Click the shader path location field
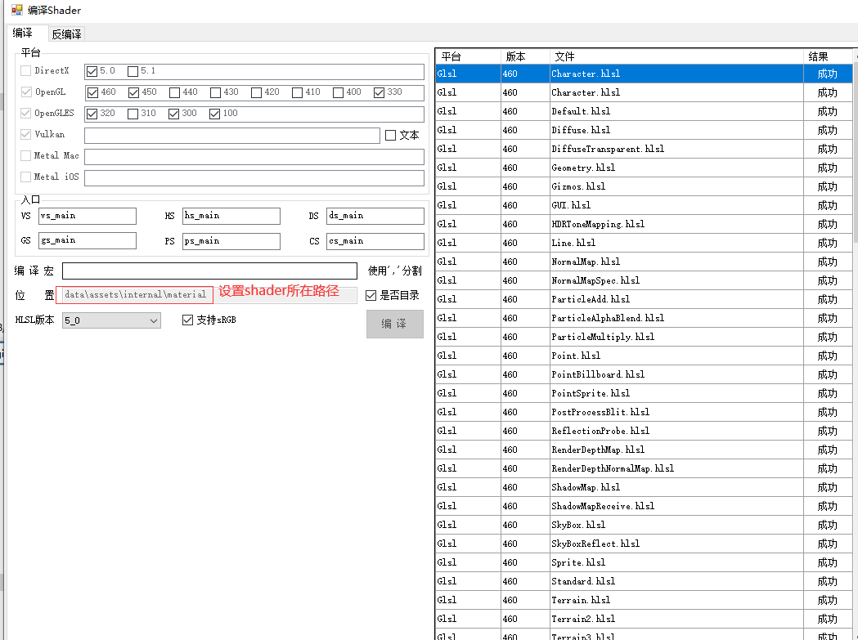 pyautogui.click(x=135, y=294)
